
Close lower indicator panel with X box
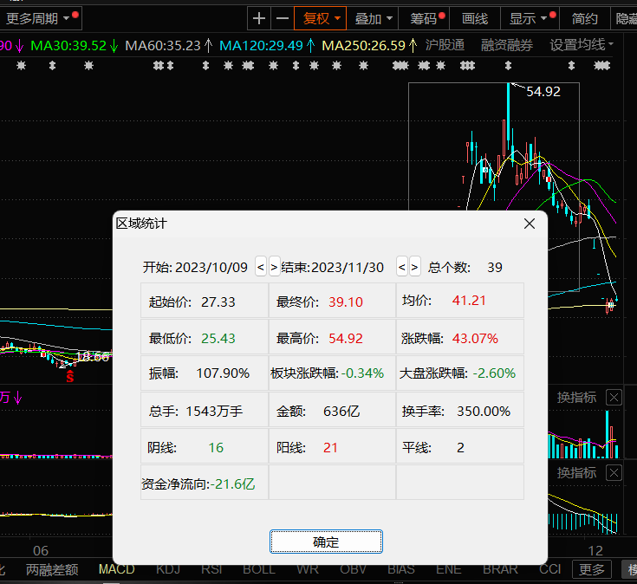coord(614,473)
